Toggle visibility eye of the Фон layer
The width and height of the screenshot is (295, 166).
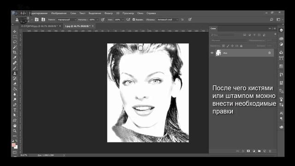tap(212, 53)
